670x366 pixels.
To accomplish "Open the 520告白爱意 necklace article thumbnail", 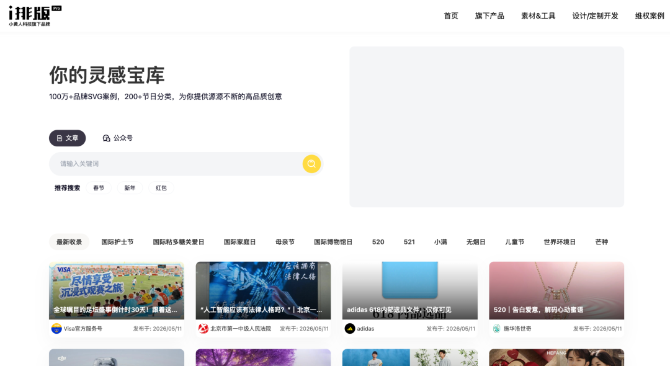I will coord(556,290).
